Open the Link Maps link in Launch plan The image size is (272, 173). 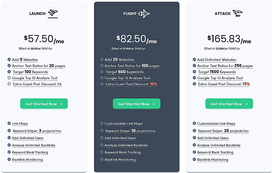20,124
